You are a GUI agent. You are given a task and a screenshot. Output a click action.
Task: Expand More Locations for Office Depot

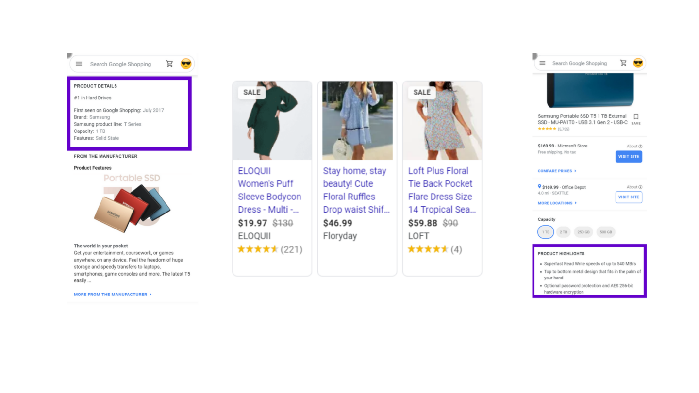coord(557,203)
